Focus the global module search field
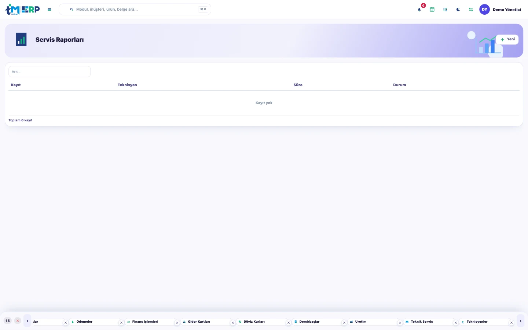528x330 pixels. [x=135, y=10]
